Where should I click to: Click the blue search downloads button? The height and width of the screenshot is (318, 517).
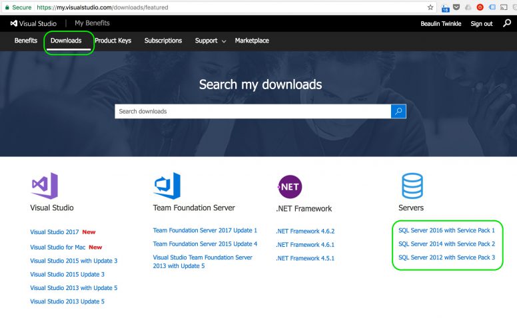pos(398,111)
